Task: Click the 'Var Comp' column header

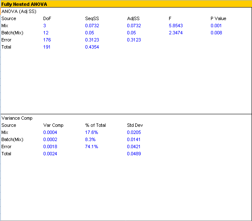Action: click(x=53, y=125)
